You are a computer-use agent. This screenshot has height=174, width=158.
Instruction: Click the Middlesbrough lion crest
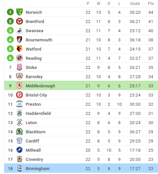coord(19,86)
